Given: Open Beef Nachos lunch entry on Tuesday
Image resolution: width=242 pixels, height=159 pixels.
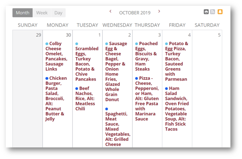Looking at the screenshot, I should pyautogui.click(x=85, y=98).
